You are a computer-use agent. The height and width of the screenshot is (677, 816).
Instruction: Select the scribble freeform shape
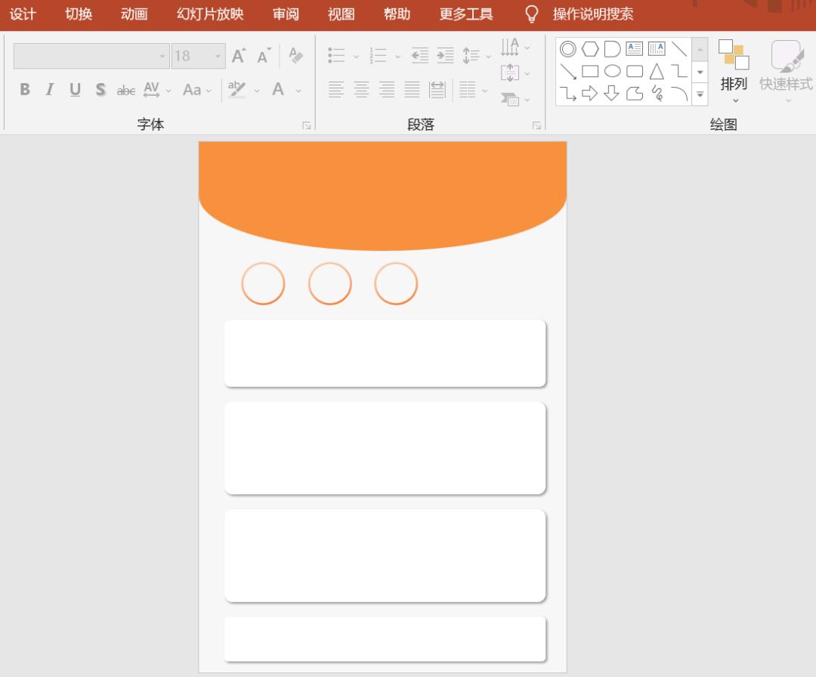click(657, 94)
